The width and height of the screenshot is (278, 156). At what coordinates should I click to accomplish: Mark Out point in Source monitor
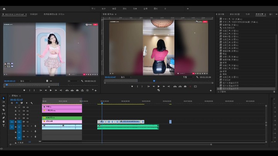point(34,90)
